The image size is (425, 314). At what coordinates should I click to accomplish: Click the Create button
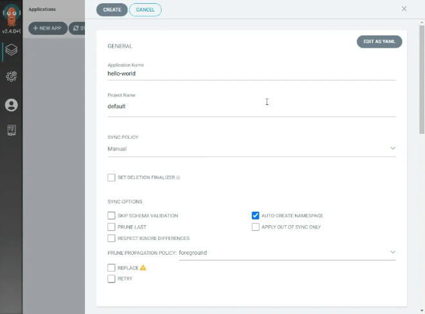(x=112, y=10)
